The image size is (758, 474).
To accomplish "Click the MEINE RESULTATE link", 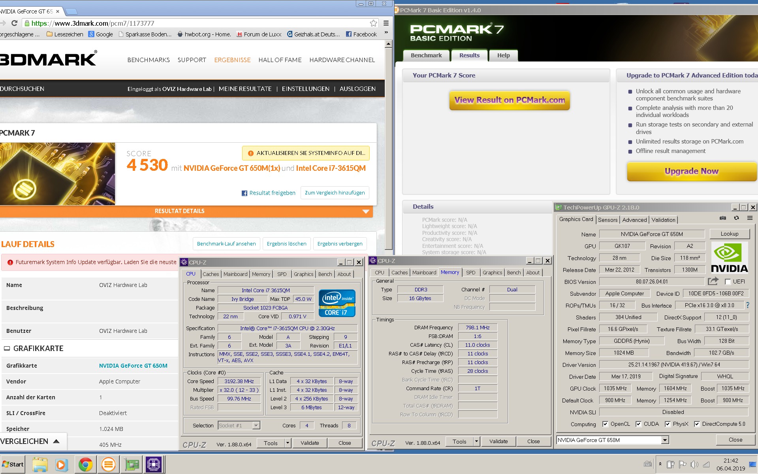I will [x=245, y=89].
